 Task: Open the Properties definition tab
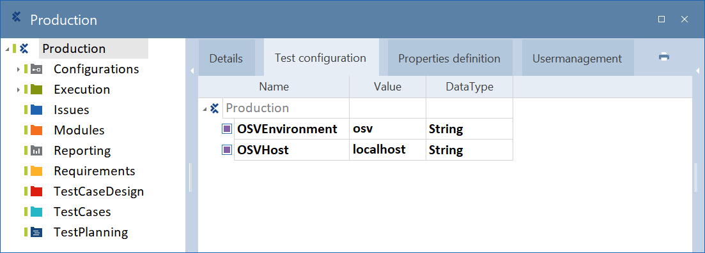tap(449, 59)
